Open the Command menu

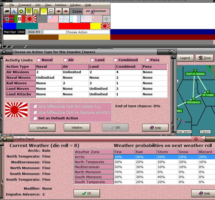click(25, 5)
